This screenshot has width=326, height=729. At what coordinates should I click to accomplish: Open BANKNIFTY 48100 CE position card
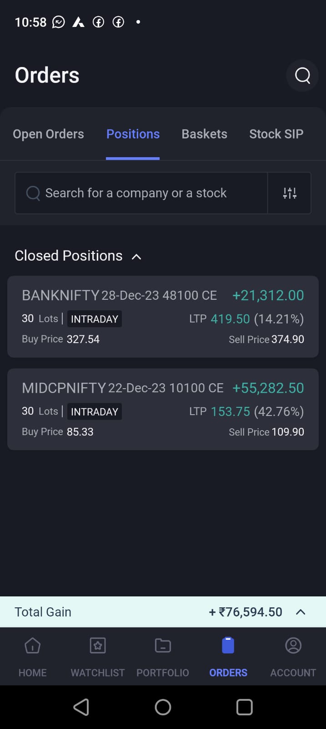tap(163, 317)
